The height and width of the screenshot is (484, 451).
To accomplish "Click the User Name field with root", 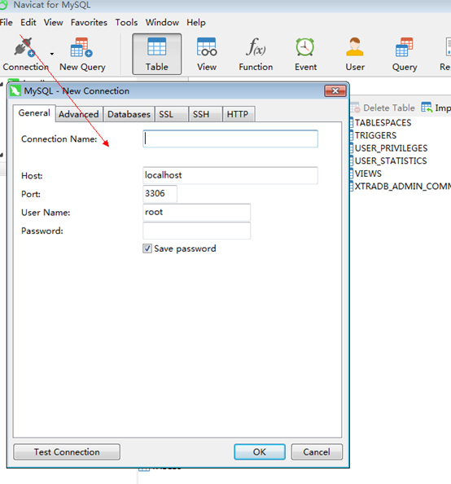I will pyautogui.click(x=196, y=212).
